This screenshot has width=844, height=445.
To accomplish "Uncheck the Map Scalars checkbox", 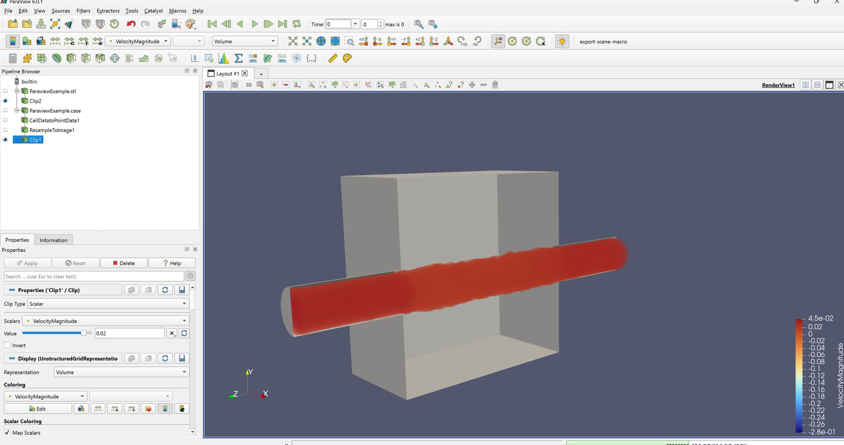I will pos(7,433).
